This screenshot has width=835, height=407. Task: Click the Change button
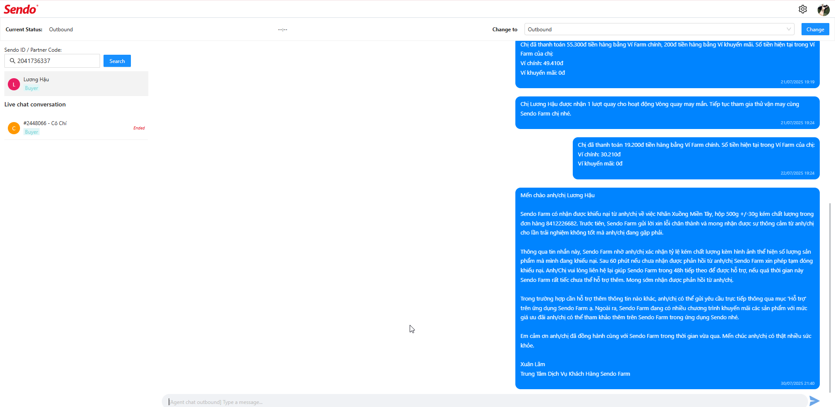coord(815,29)
